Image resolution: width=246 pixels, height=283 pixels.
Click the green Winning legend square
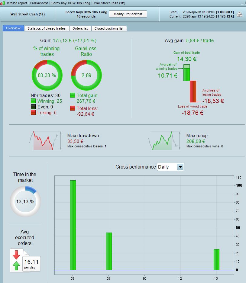pyautogui.click(x=33, y=101)
